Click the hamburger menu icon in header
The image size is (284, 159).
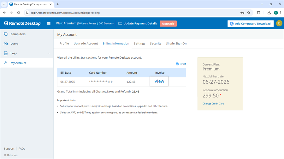click(49, 24)
